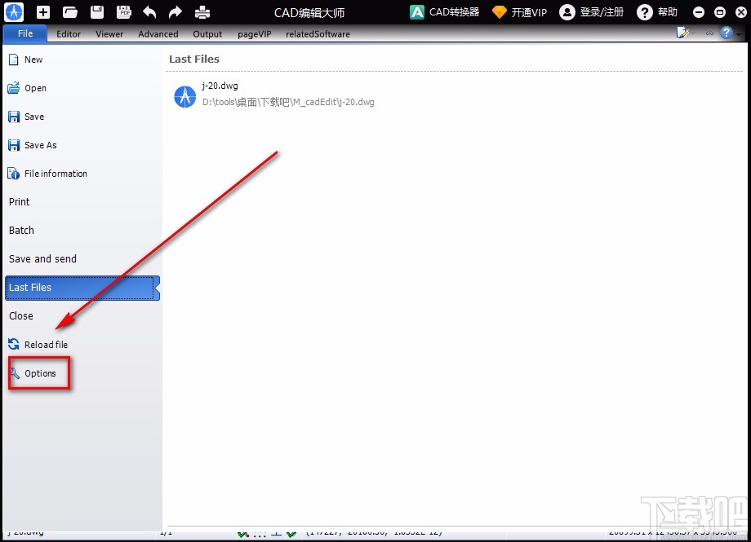Click the j-20.dwg file icon
Image resolution: width=751 pixels, height=542 pixels.
point(184,97)
